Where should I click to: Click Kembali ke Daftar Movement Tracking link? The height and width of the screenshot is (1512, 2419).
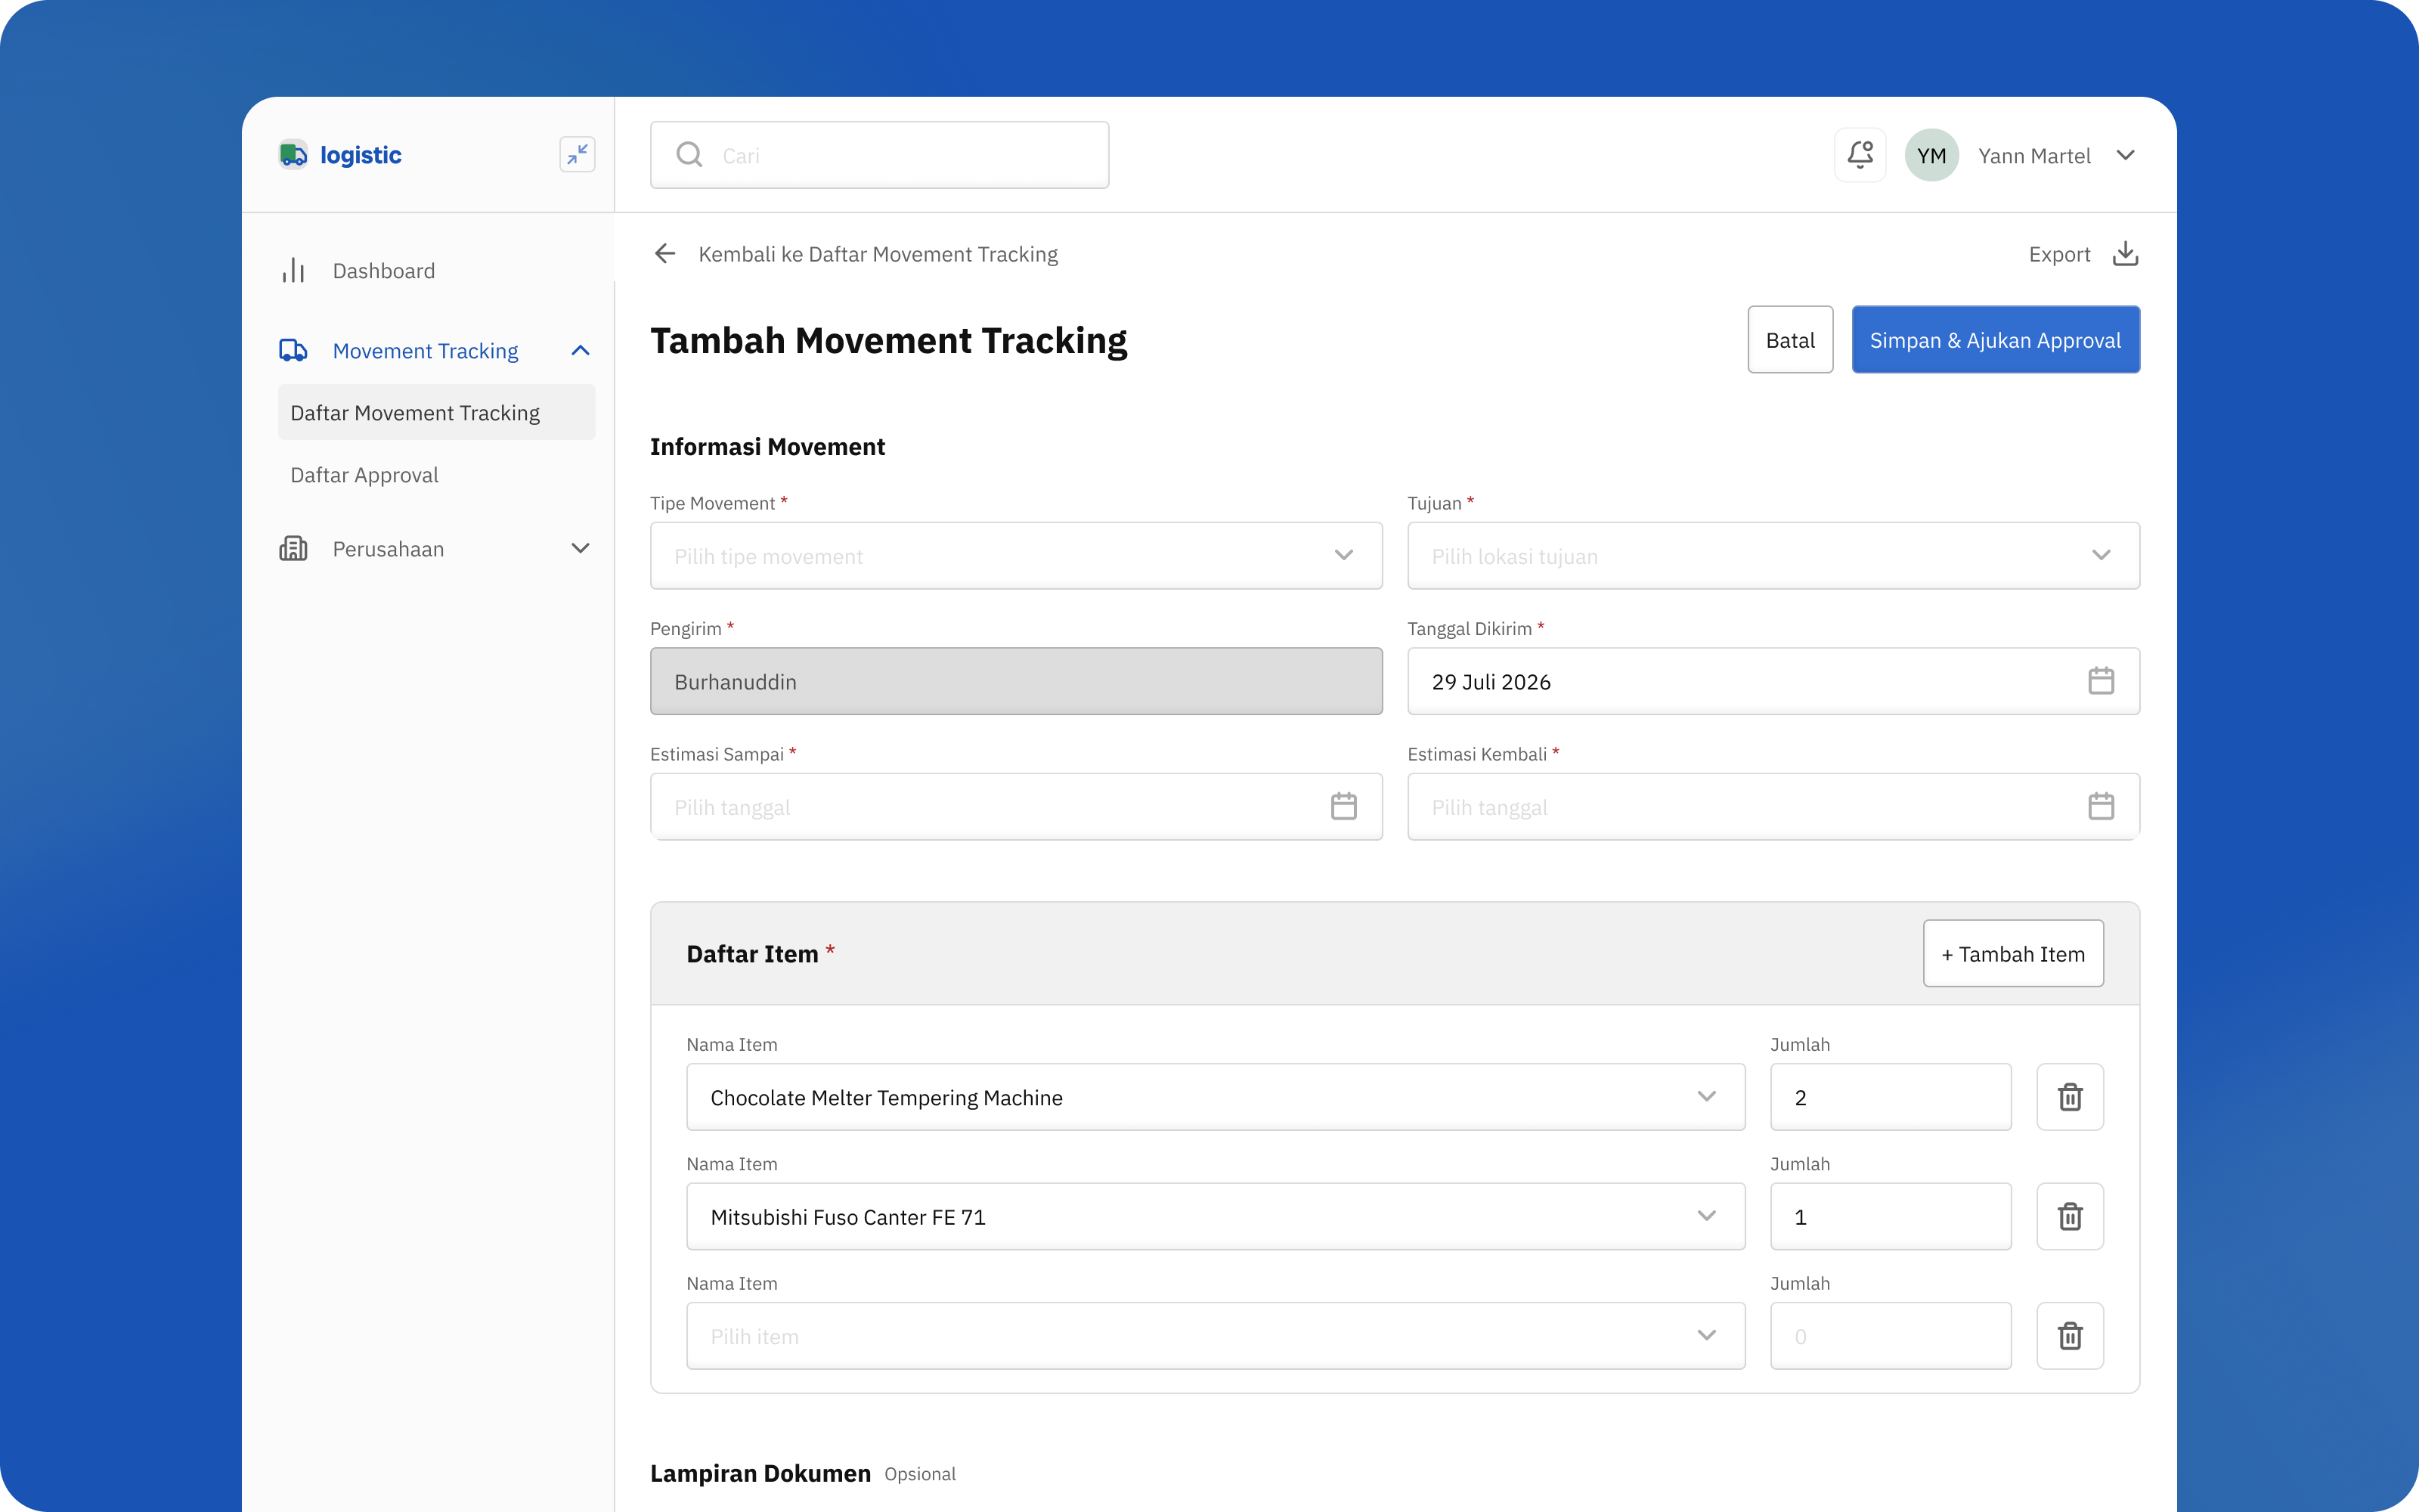coord(878,254)
